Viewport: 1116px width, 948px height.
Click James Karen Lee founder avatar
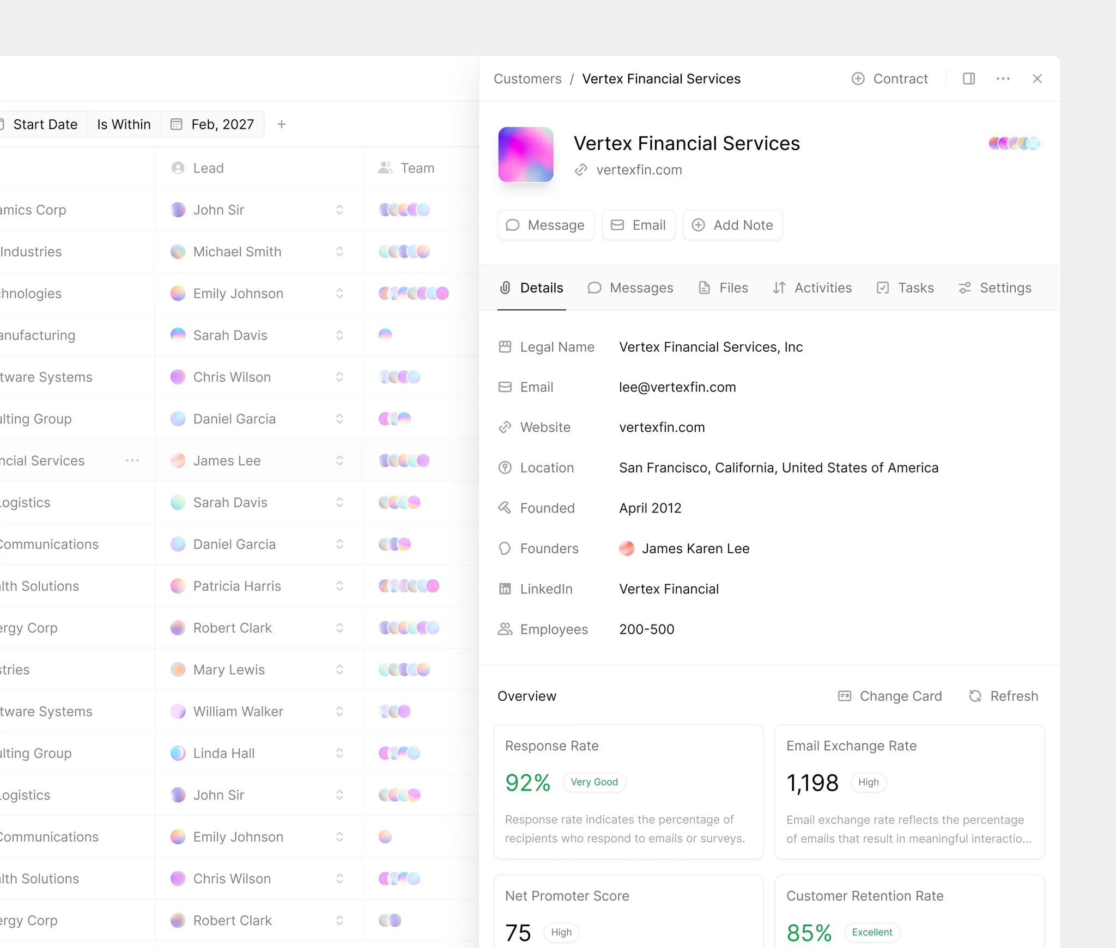pyautogui.click(x=627, y=548)
